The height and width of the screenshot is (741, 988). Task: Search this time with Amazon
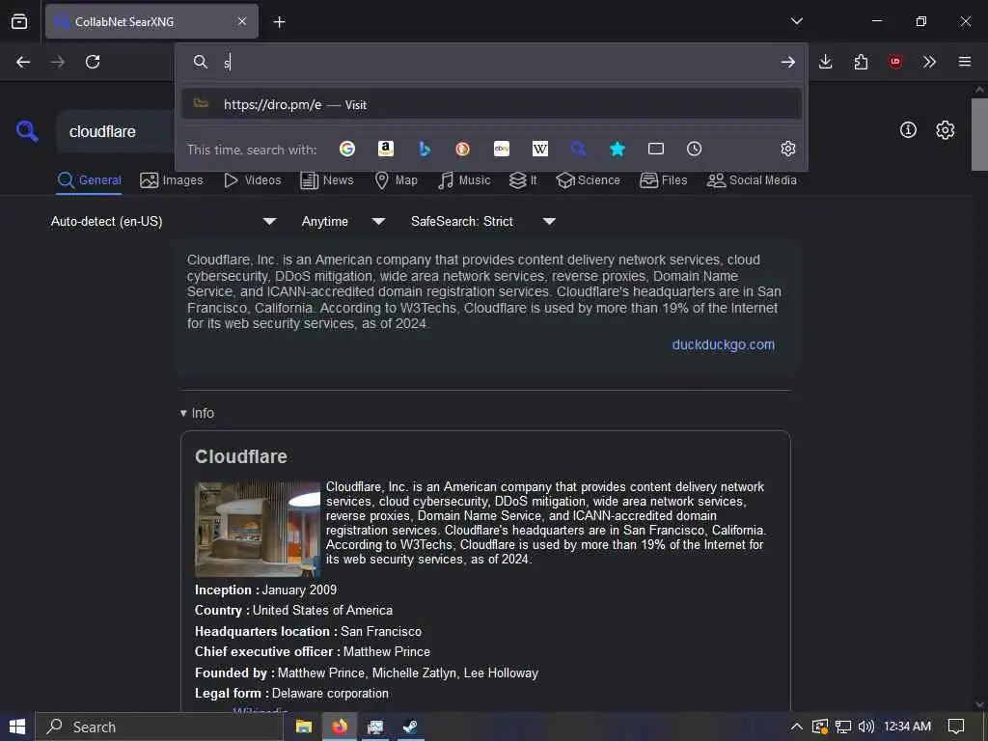[386, 149]
